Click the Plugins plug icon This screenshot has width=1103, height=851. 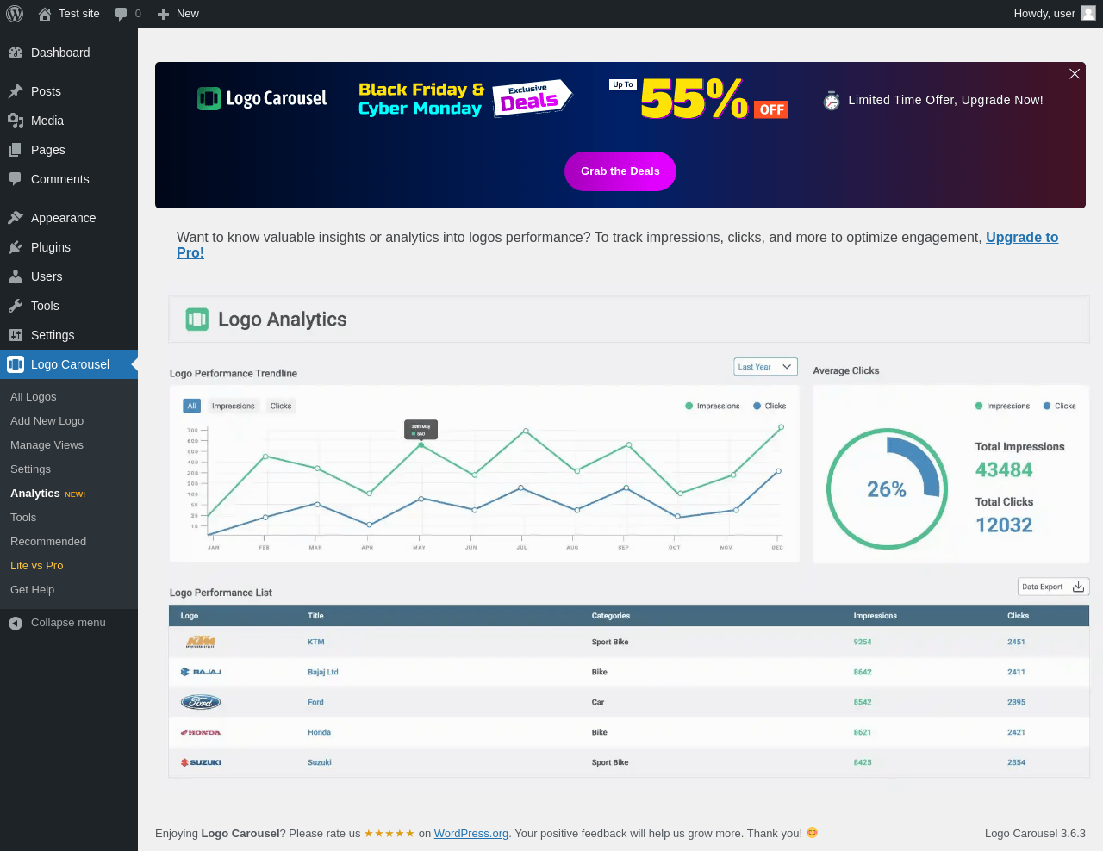(16, 247)
